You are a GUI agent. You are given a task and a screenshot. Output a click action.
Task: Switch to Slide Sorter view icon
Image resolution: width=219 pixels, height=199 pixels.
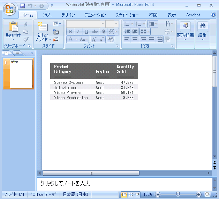pos(130,194)
